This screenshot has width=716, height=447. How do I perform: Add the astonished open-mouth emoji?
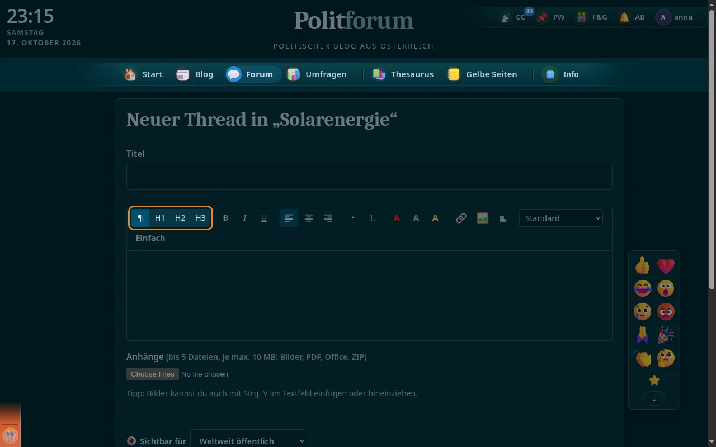666,289
